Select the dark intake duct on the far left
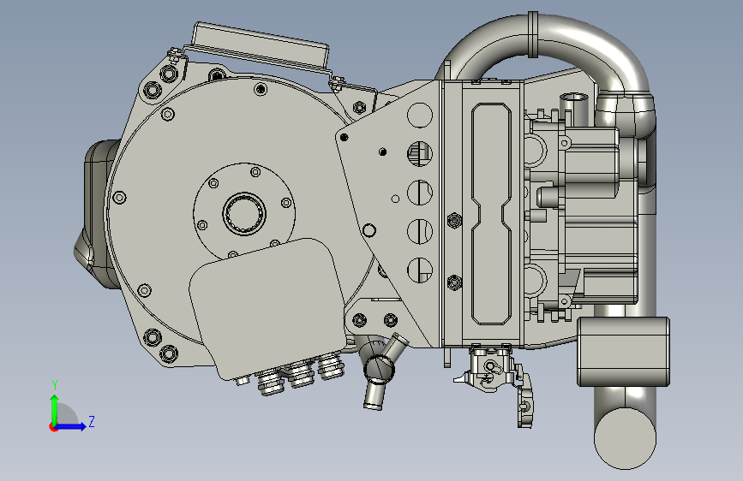The width and height of the screenshot is (743, 481). (95, 213)
